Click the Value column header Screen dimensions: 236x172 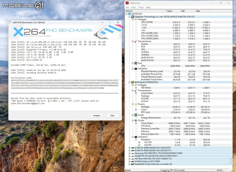coord(173,11)
